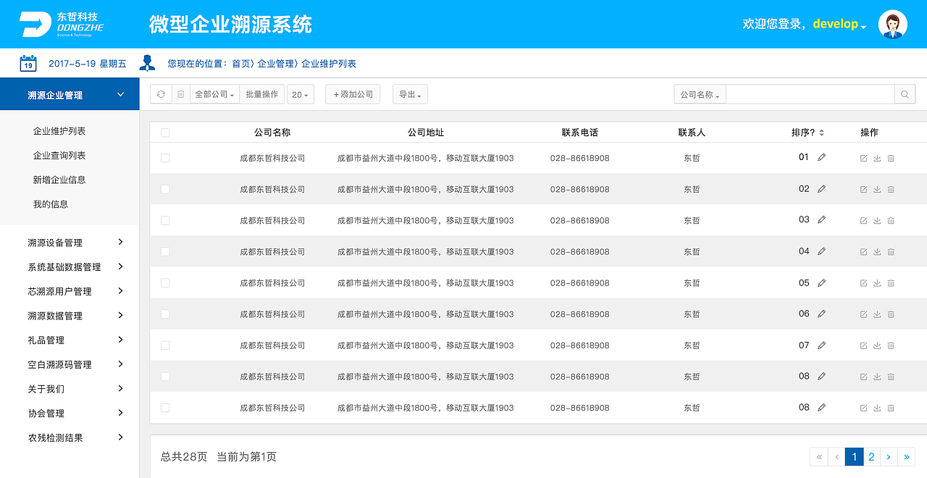927x478 pixels.
Task: Click the pencil icon next to order 01
Action: pyautogui.click(x=821, y=157)
